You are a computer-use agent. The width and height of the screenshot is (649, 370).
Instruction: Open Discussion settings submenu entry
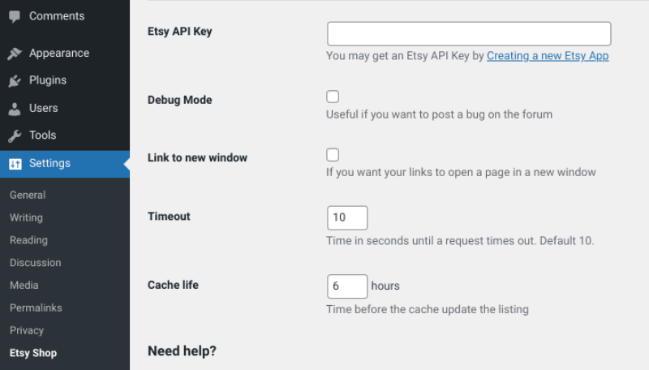point(35,263)
